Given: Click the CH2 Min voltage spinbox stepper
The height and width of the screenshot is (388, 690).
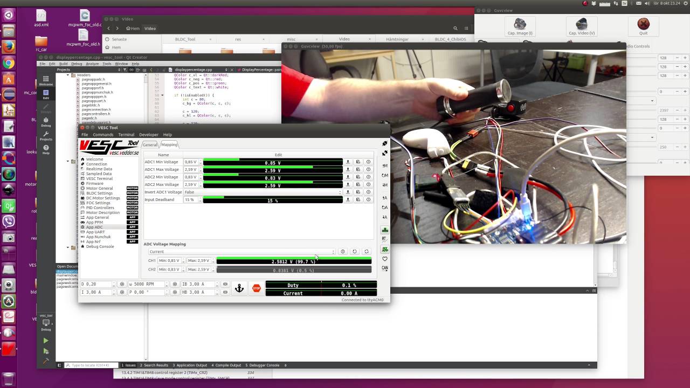Looking at the screenshot, I should [x=183, y=269].
